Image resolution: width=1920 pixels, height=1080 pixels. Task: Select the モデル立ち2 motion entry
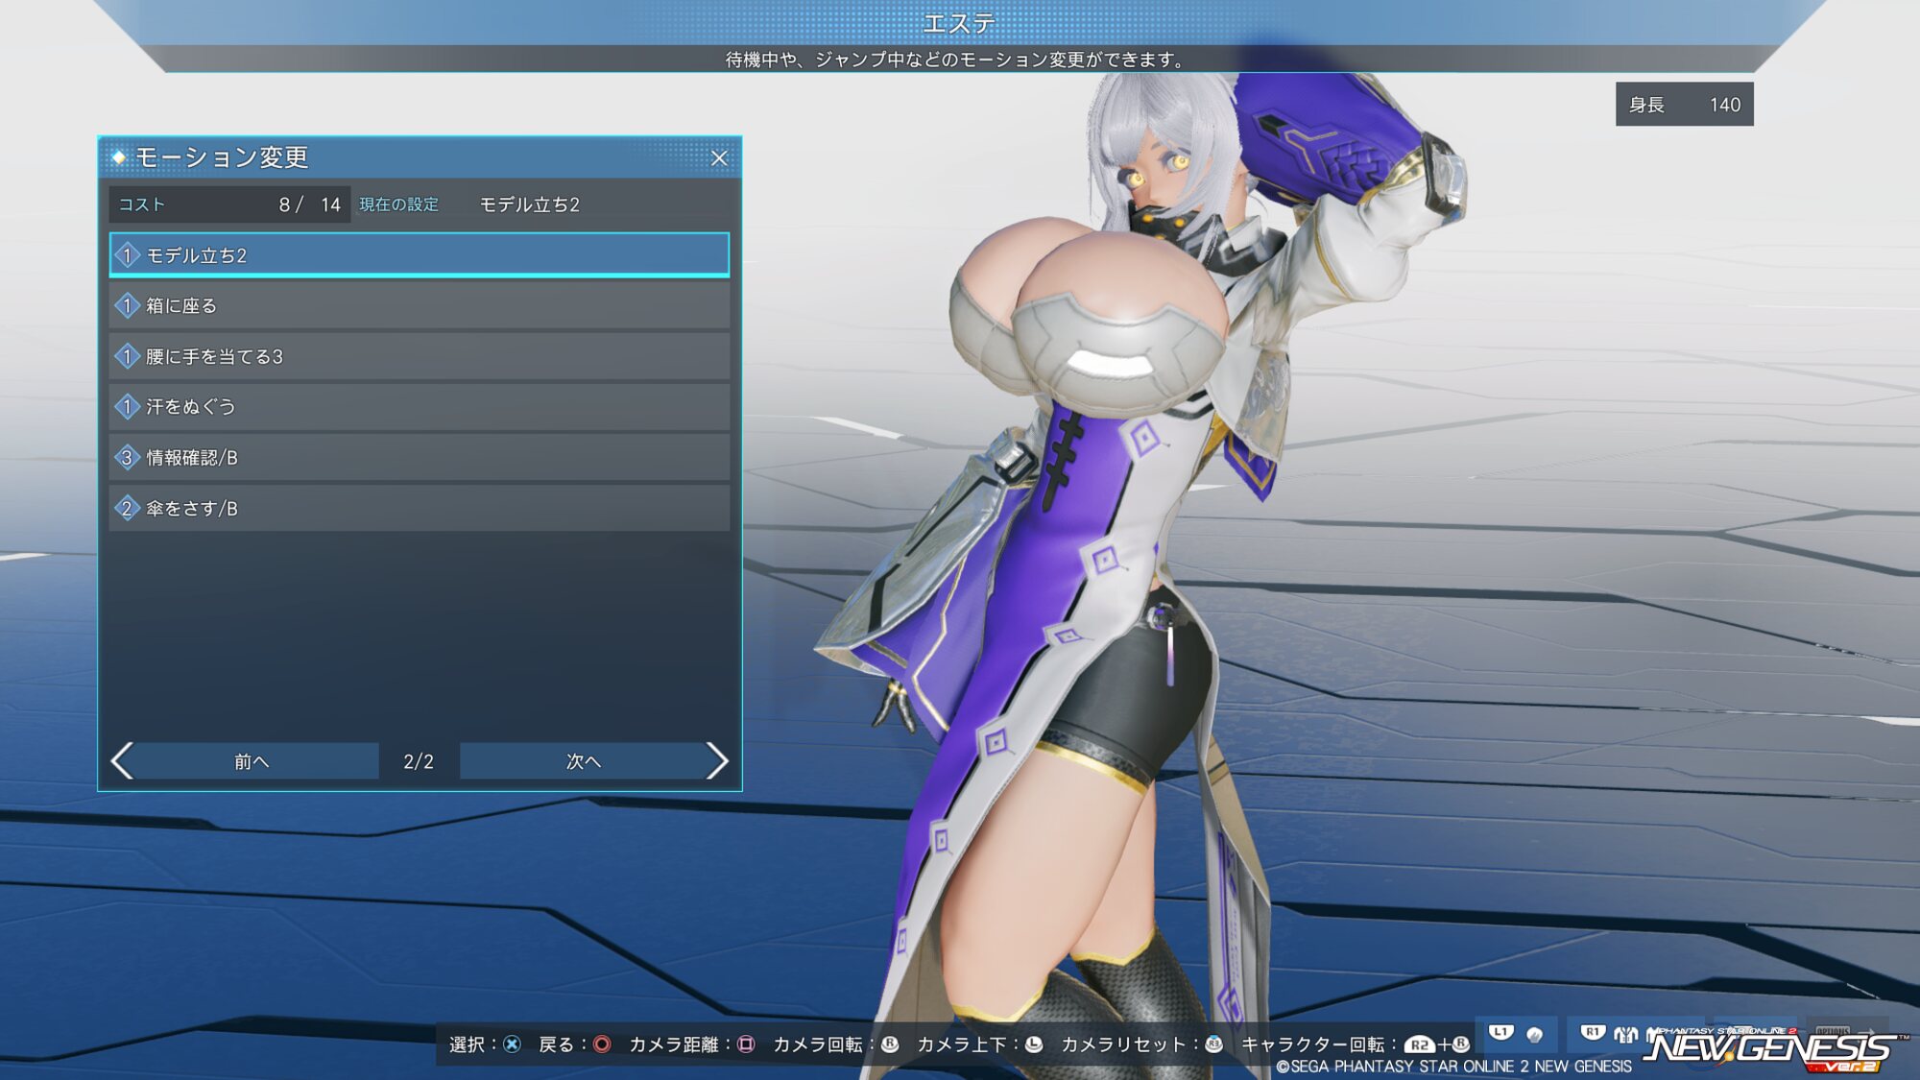tap(420, 255)
